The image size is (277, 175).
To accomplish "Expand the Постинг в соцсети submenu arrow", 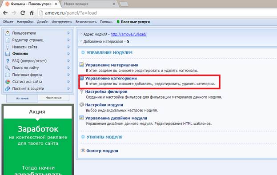I will click(x=68, y=88).
